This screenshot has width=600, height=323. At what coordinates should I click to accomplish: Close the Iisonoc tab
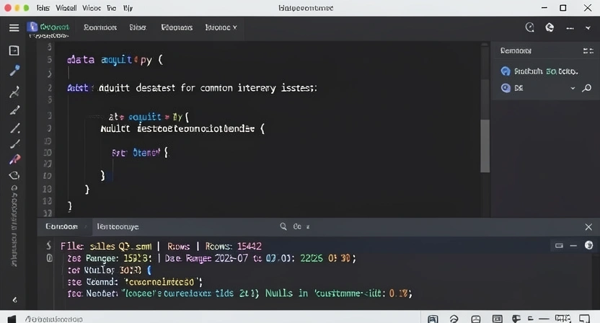pos(235,27)
